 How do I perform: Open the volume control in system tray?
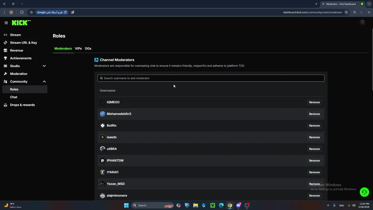[354, 205]
